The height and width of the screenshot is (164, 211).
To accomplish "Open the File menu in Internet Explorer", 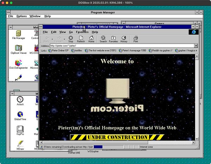I will point(45,32).
